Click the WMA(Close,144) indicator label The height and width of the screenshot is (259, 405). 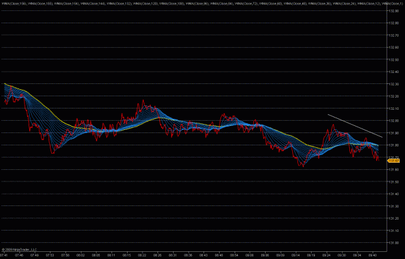(93, 4)
